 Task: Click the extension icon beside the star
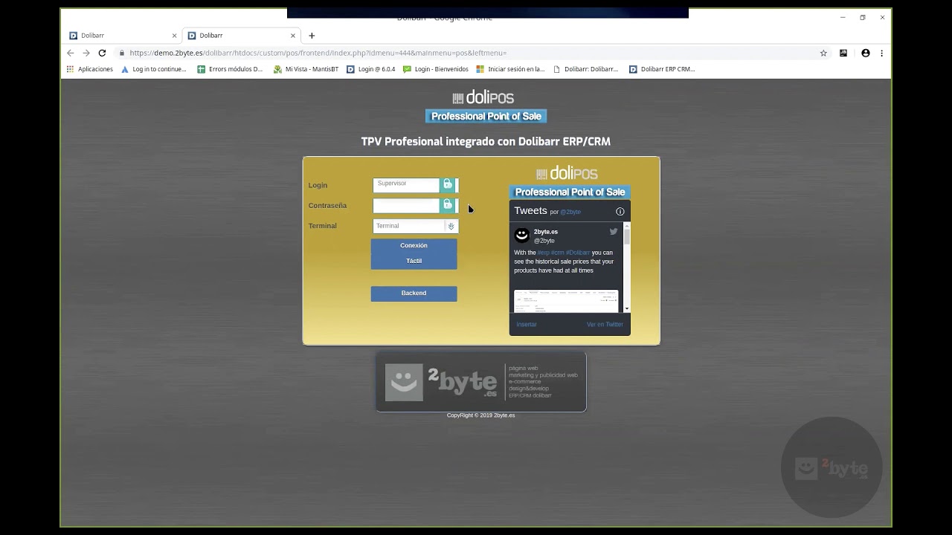pos(843,53)
